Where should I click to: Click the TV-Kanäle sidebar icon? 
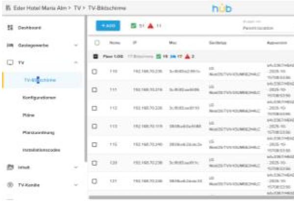tap(10, 185)
